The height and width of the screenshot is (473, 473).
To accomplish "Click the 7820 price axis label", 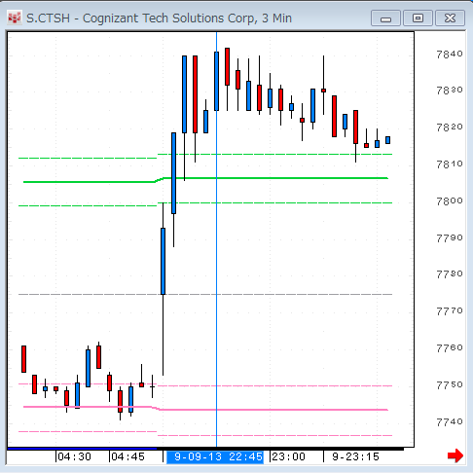I will click(x=450, y=127).
